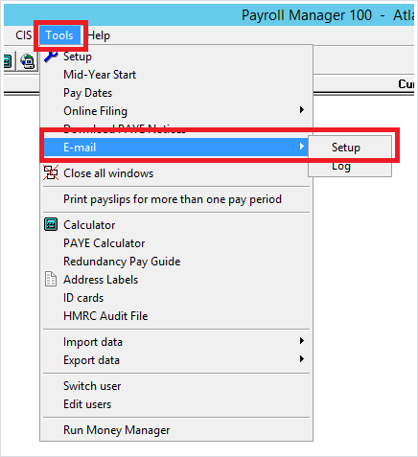Screen dimensions: 418x457
Task: Click the Close all windows icon
Action: [x=51, y=172]
